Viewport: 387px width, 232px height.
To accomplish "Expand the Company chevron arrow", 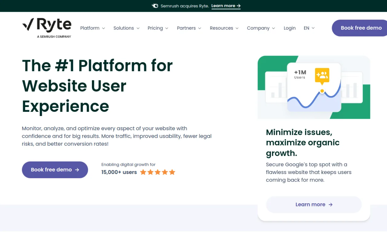I will click(273, 28).
